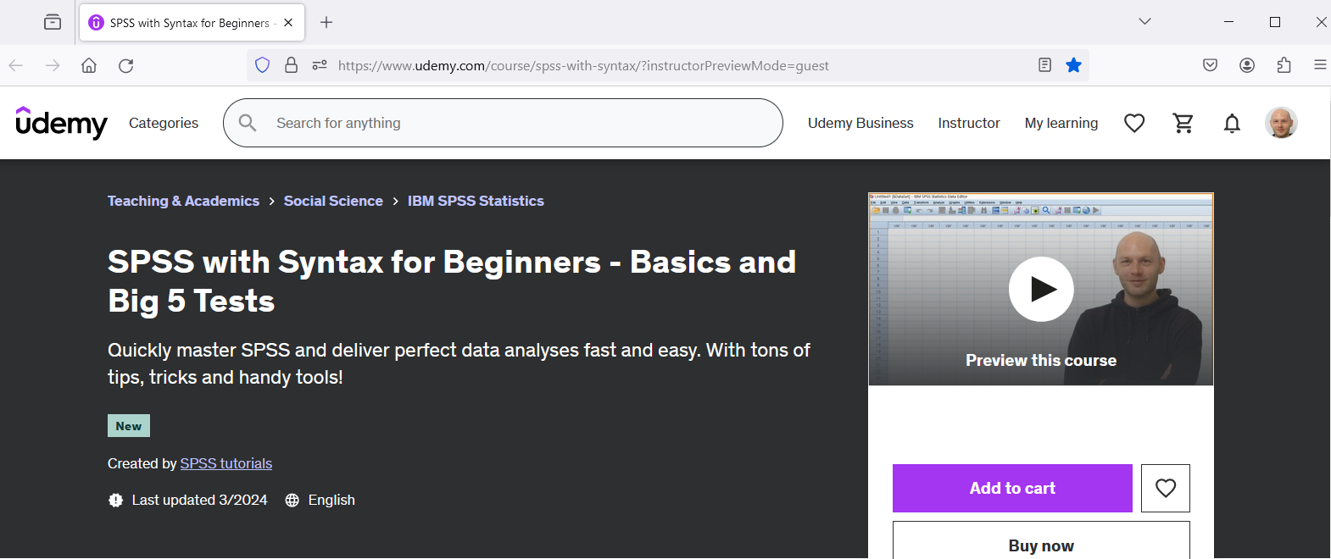Expand the Categories menu

(x=164, y=123)
